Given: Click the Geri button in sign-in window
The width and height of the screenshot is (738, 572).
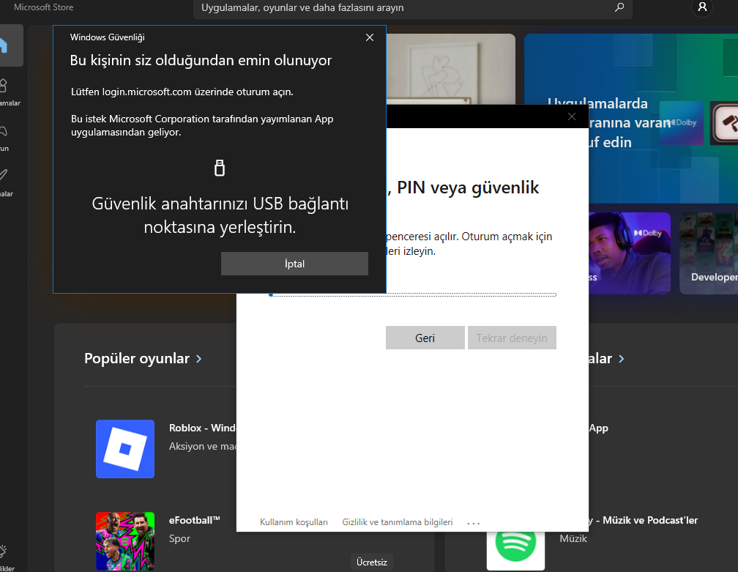Looking at the screenshot, I should [x=425, y=338].
